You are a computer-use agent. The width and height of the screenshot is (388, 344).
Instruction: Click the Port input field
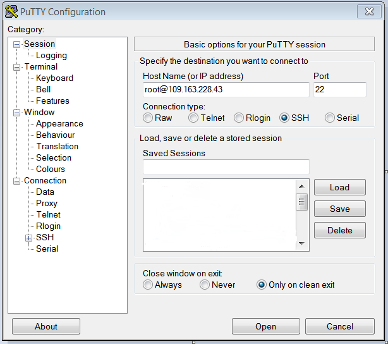point(340,89)
